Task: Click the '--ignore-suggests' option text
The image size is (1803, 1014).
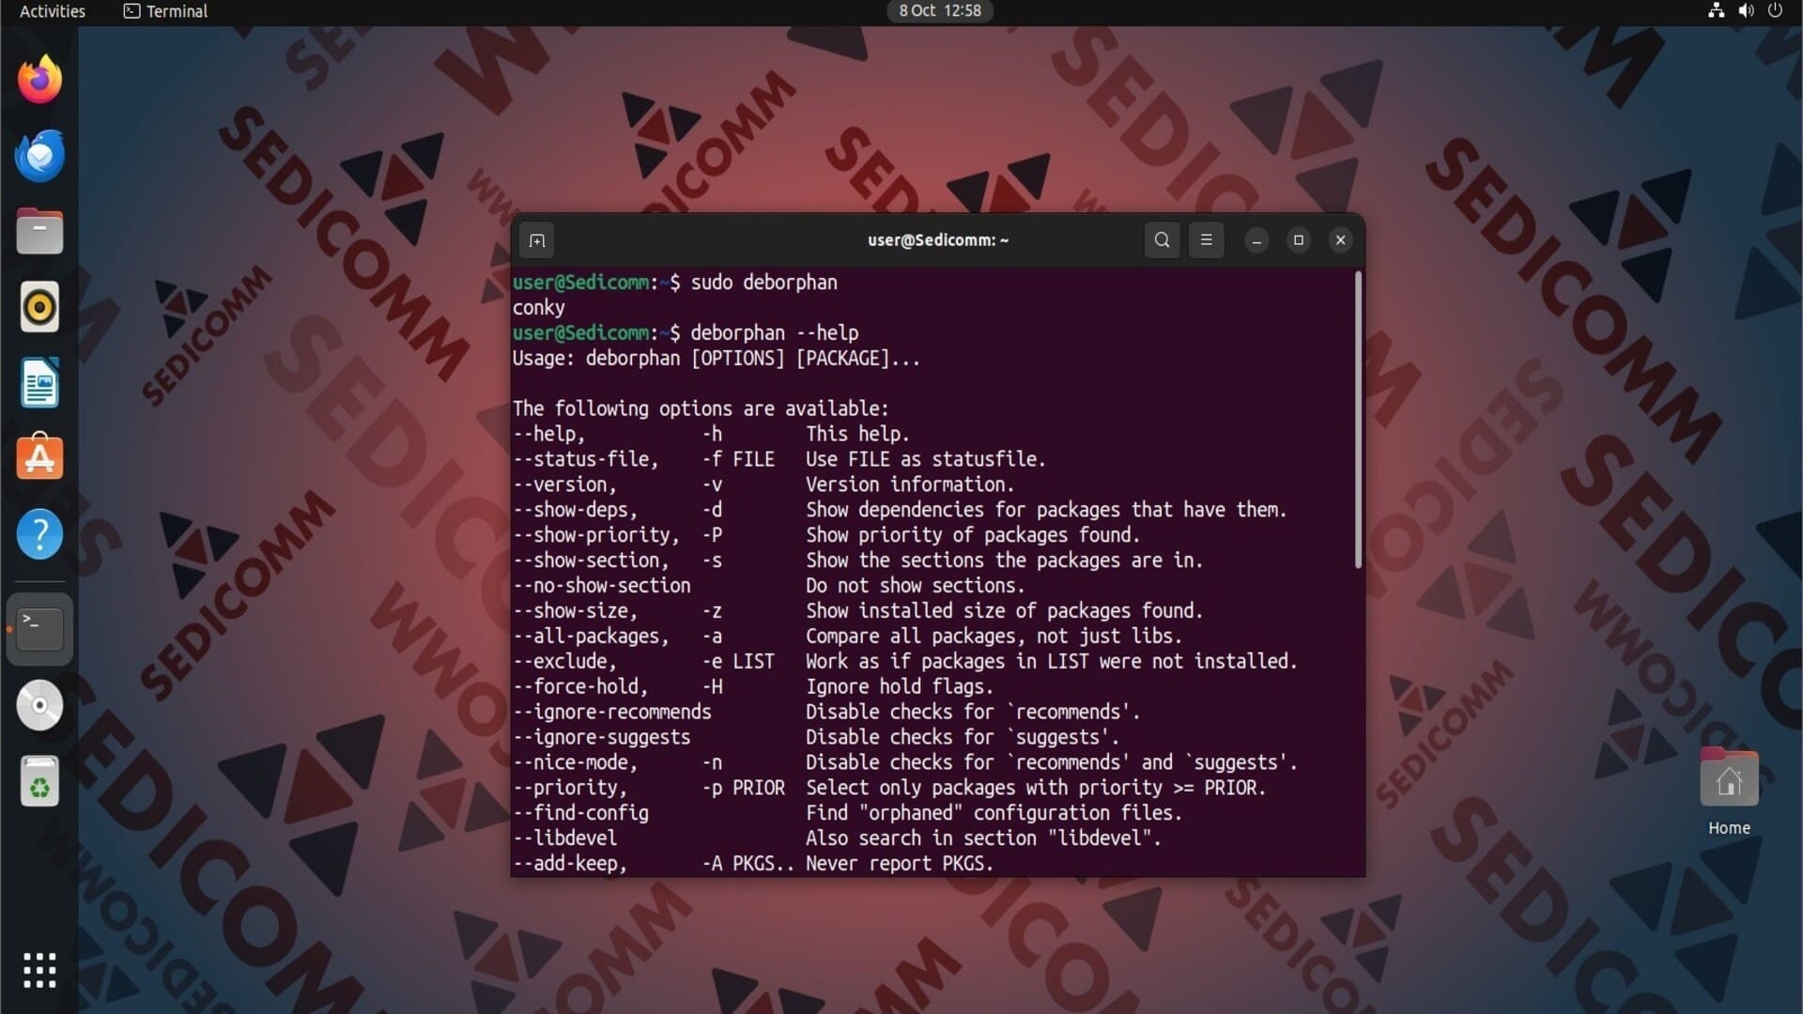Action: click(601, 738)
